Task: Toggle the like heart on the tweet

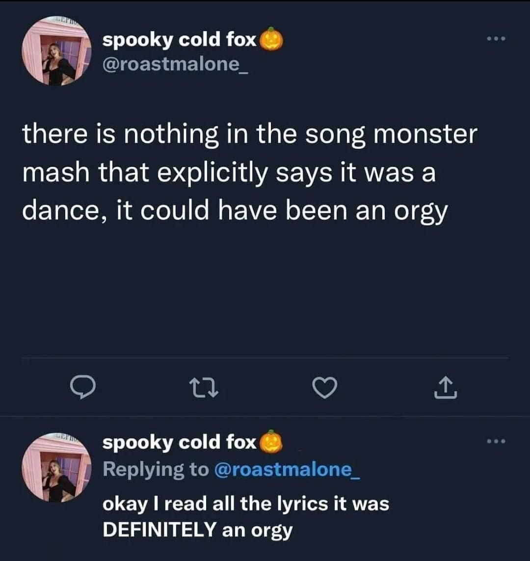Action: pyautogui.click(x=325, y=389)
